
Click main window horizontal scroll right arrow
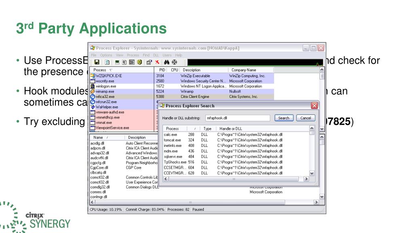(316, 202)
